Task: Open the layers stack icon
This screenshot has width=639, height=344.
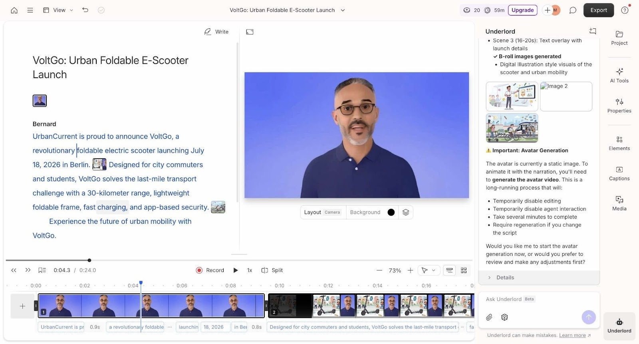Action: (x=406, y=212)
